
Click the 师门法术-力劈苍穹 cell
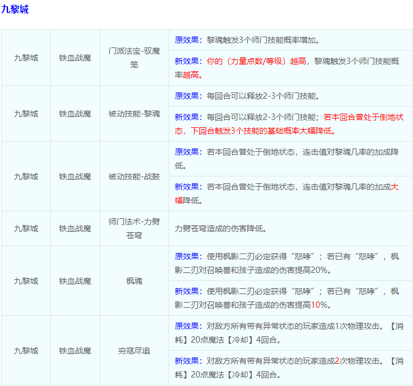coord(134,228)
